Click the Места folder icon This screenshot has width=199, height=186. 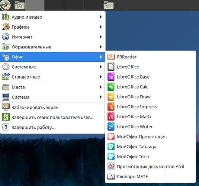(x=6, y=87)
